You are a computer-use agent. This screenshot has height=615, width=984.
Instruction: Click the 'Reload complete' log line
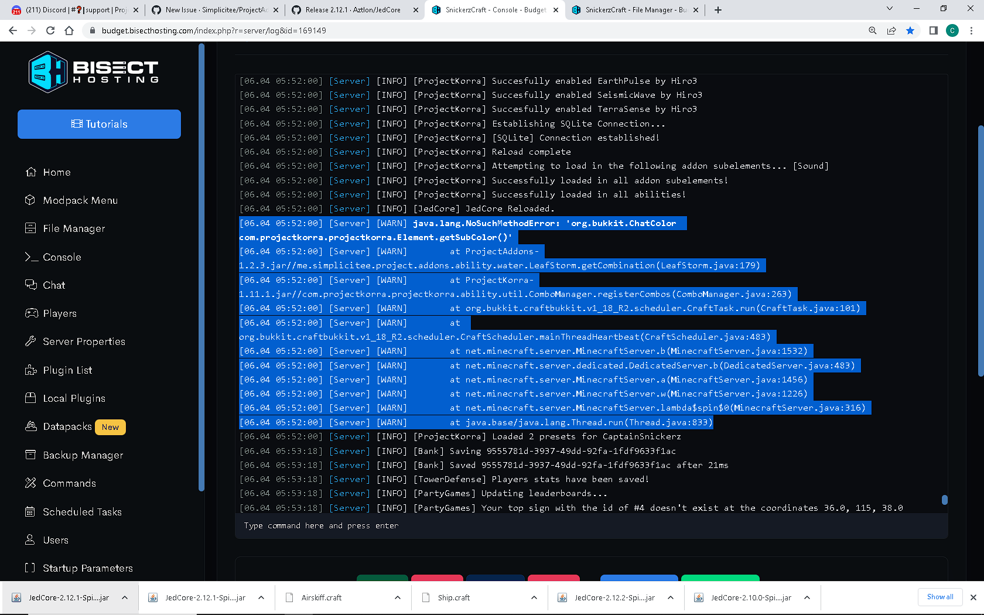(405, 152)
